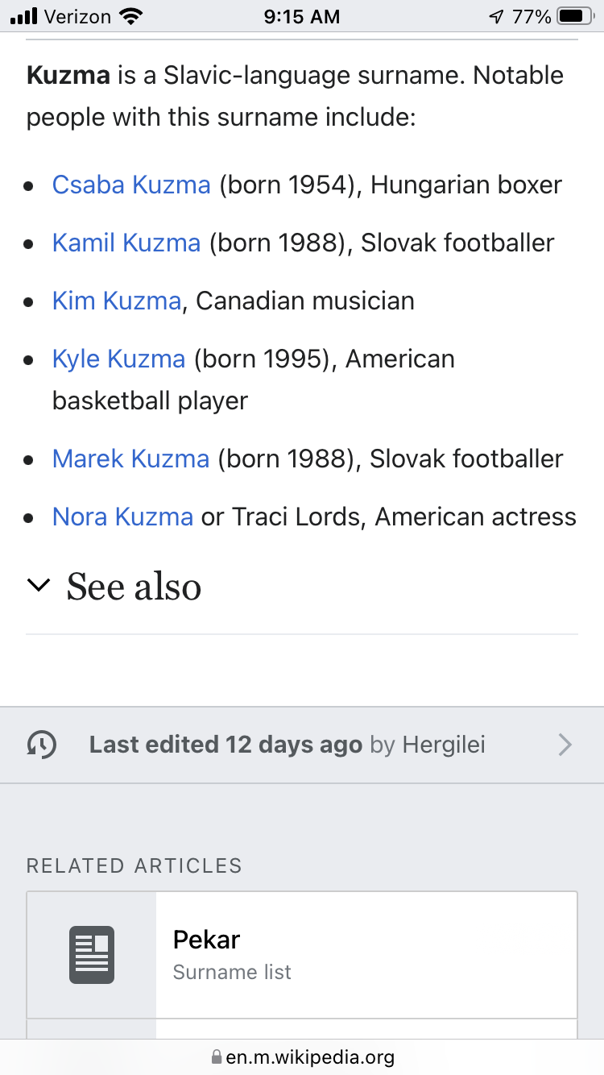This screenshot has height=1075, width=604.
Task: Open the Kamil Kuzma article
Action: tap(126, 243)
